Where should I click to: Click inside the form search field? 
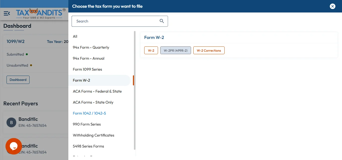click(113, 21)
